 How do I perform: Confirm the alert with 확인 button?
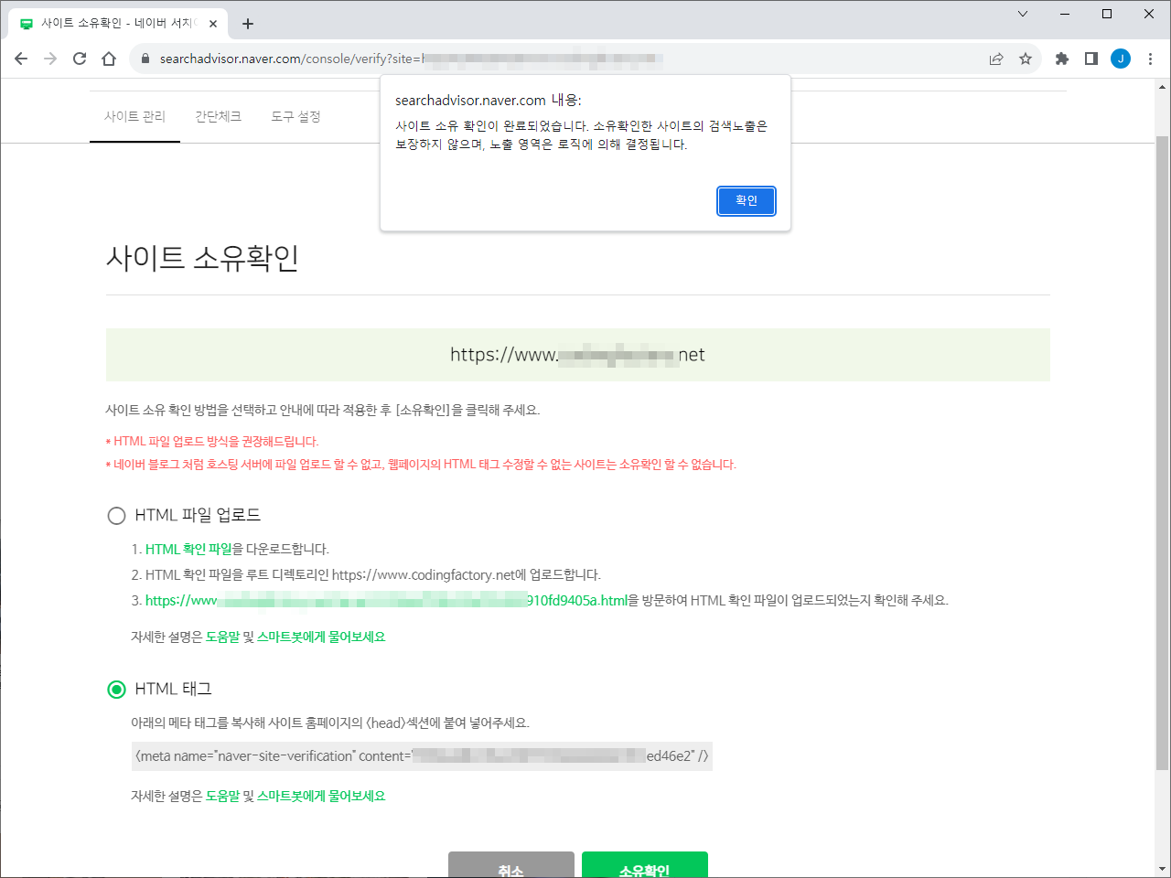[x=747, y=201]
